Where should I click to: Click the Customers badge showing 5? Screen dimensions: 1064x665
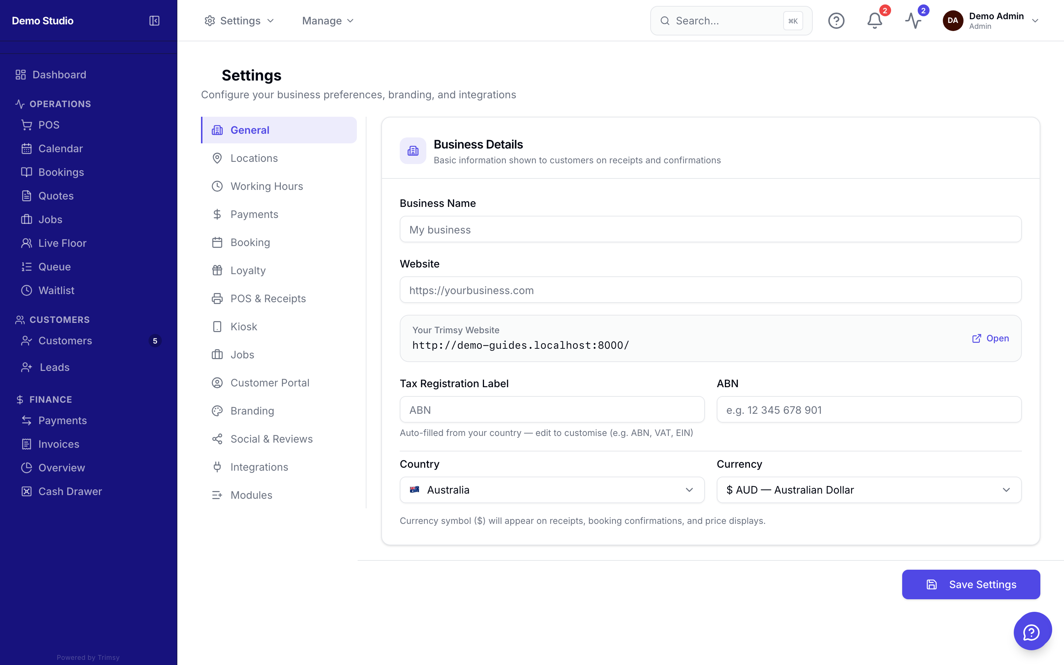155,341
